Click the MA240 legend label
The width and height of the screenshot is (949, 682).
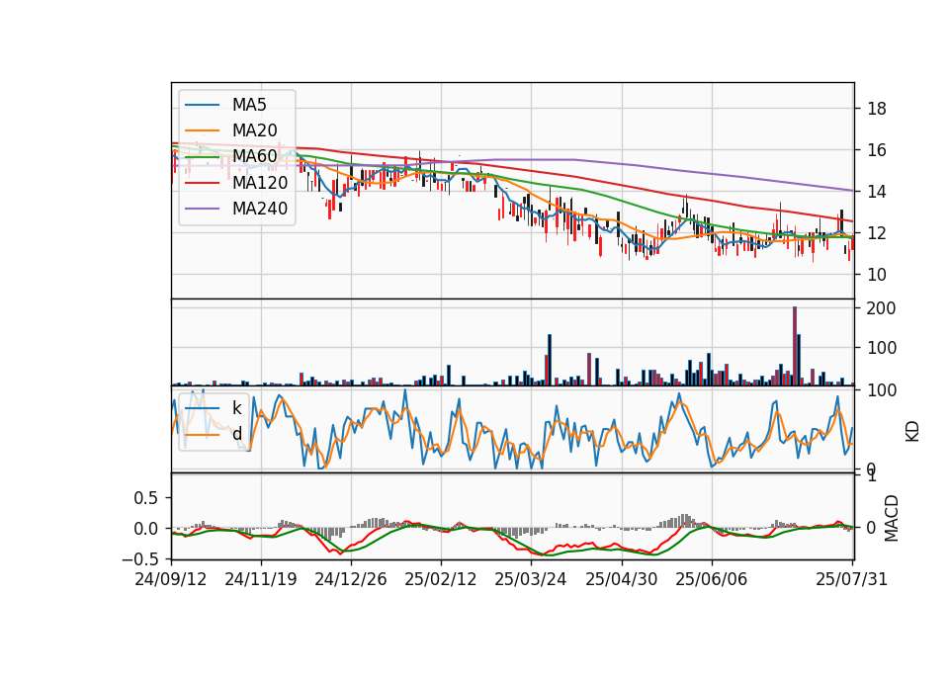coord(260,209)
